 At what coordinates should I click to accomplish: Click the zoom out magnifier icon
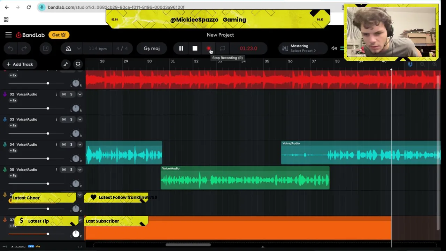coord(422,64)
